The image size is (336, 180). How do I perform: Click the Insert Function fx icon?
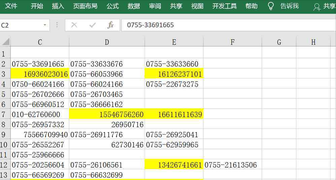click(x=110, y=25)
